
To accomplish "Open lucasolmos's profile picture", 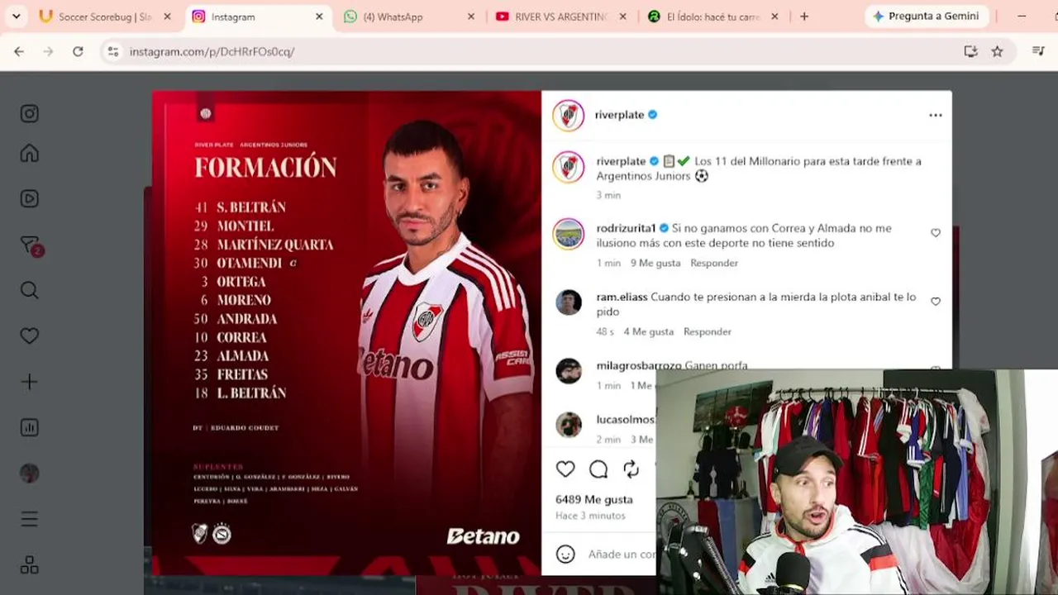I will tap(569, 425).
